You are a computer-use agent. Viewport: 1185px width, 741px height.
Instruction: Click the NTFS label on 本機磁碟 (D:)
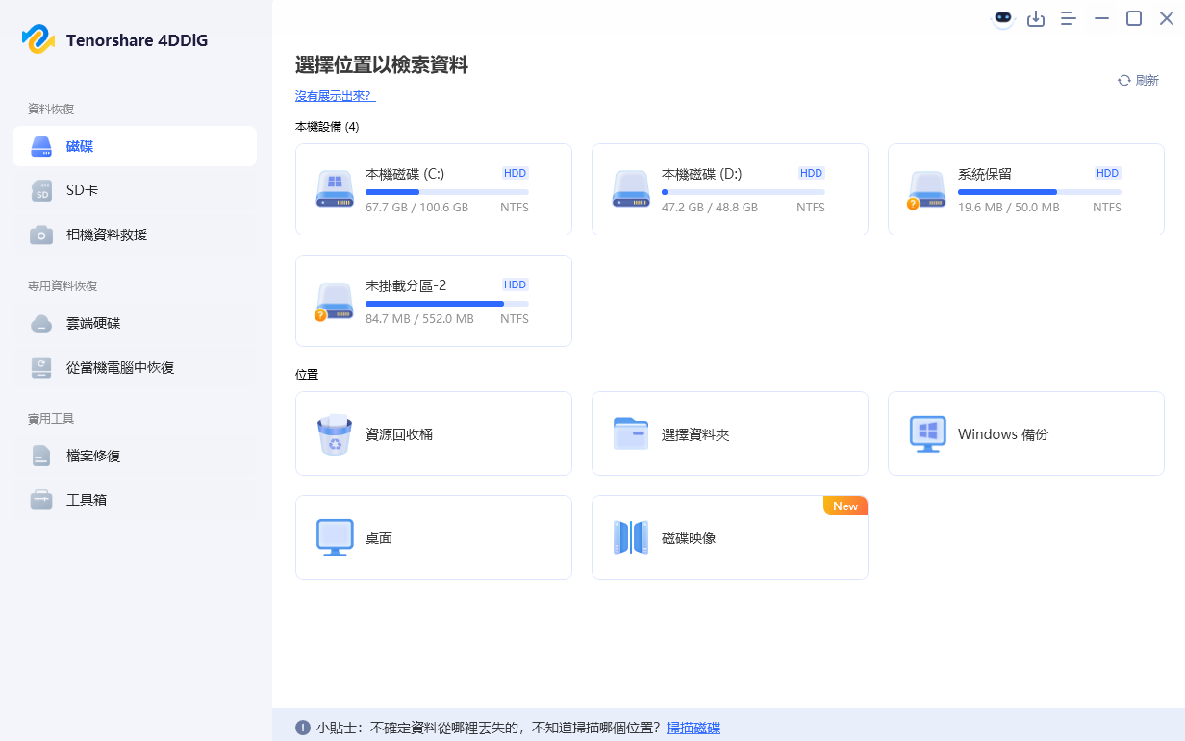(x=811, y=208)
